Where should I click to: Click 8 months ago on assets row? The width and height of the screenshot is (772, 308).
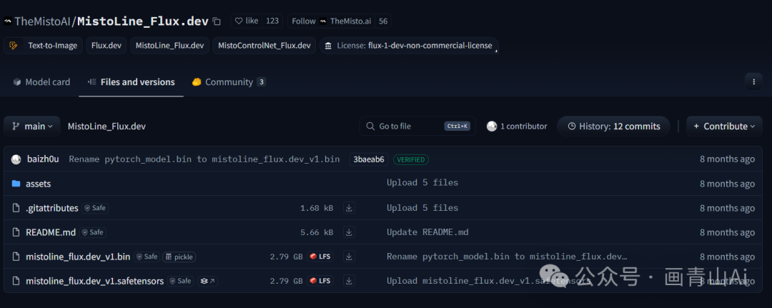point(727,184)
